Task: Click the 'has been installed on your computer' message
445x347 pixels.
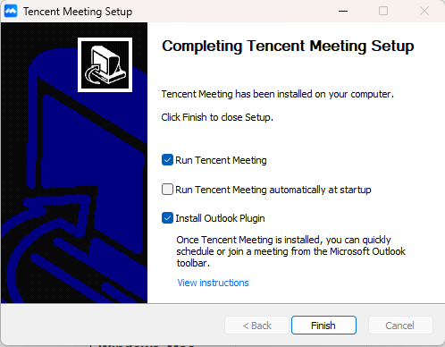Action: click(x=315, y=94)
